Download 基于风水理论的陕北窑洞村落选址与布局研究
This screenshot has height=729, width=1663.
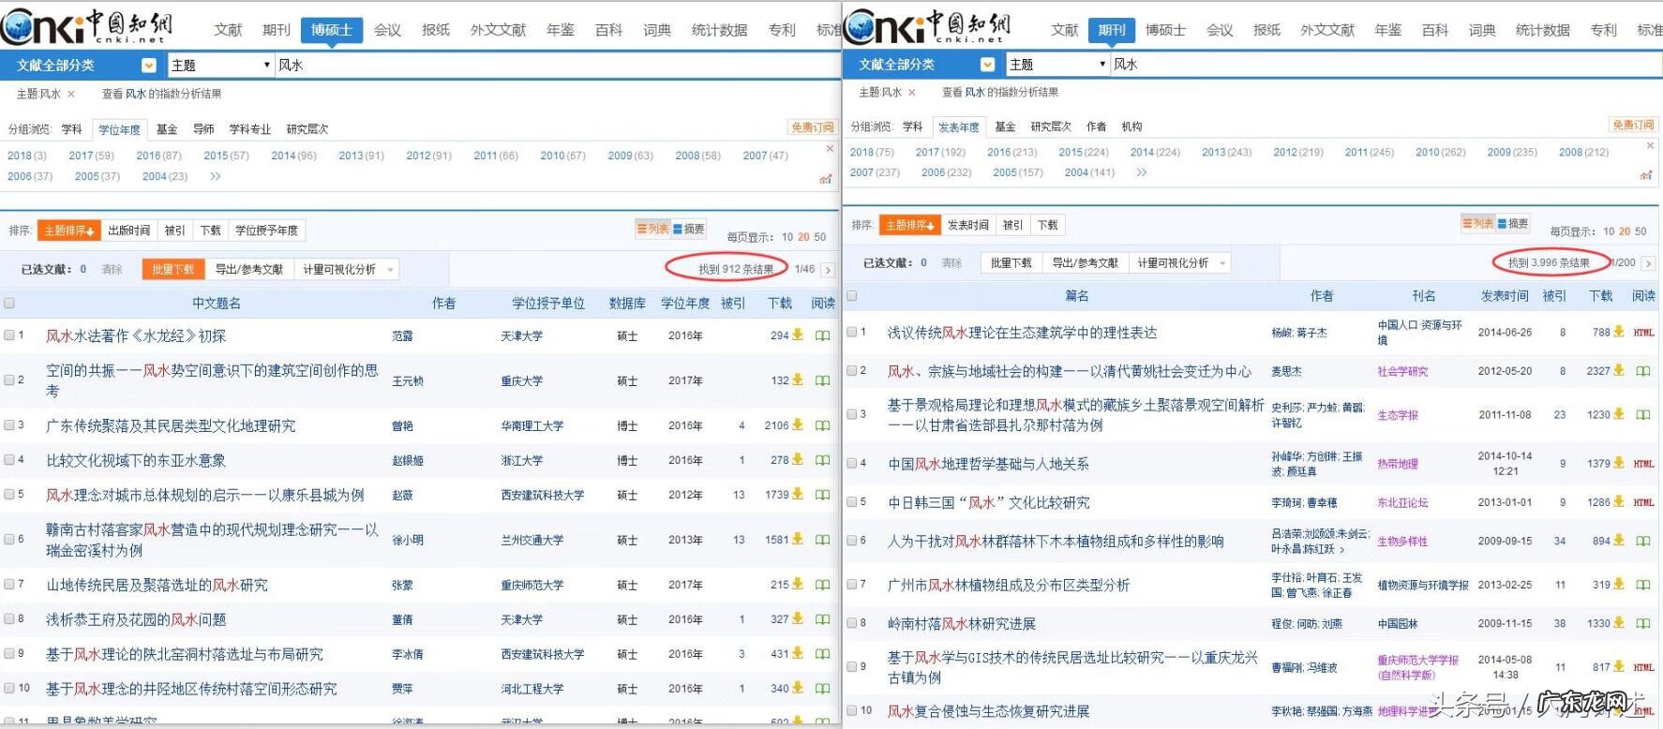point(798,653)
